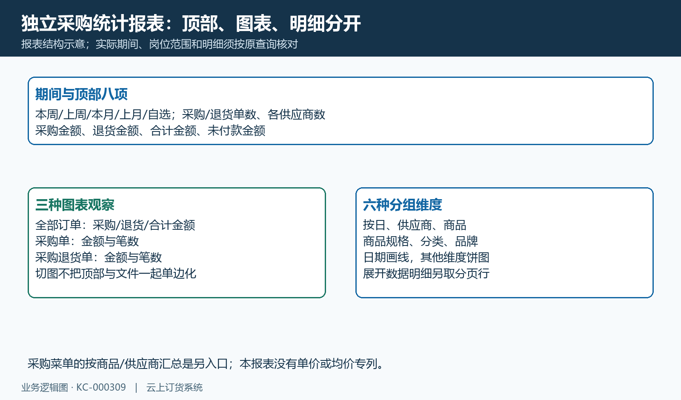The image size is (681, 400).
Task: Click the footer text 业务逻辑图 · KC-000309
Action: click(x=74, y=388)
